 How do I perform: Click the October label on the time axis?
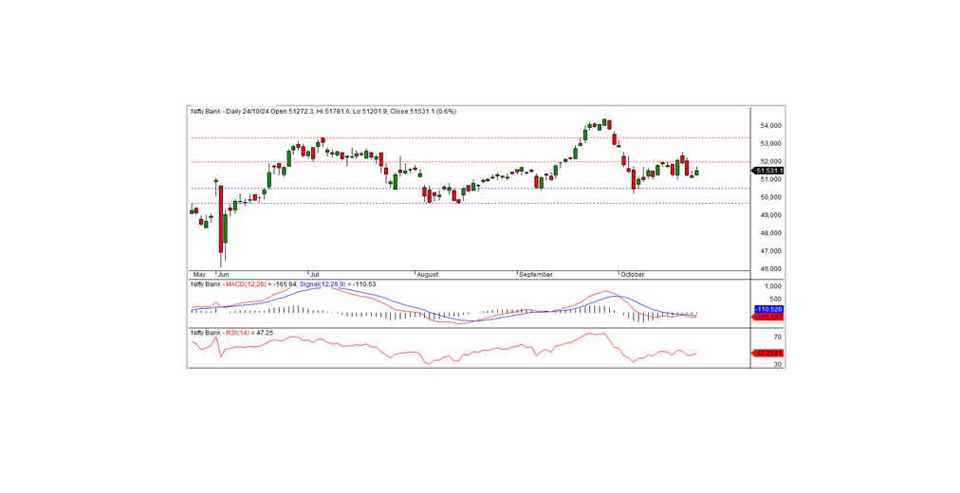(633, 275)
